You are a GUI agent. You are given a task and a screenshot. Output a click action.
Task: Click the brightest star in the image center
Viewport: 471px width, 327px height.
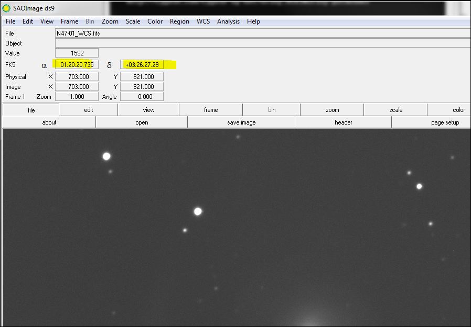(198, 211)
